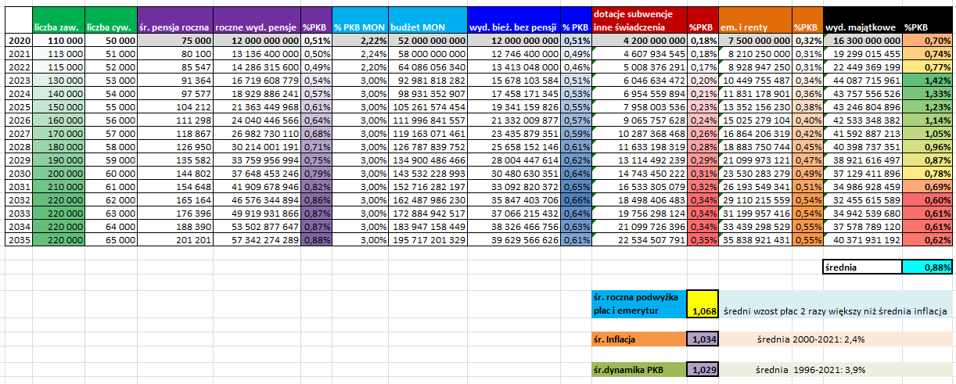Click the 'śr. roczna podwyżka płac i emerytur' cell
This screenshot has width=956, height=384.
point(639,304)
